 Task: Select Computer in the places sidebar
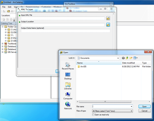[68, 96]
